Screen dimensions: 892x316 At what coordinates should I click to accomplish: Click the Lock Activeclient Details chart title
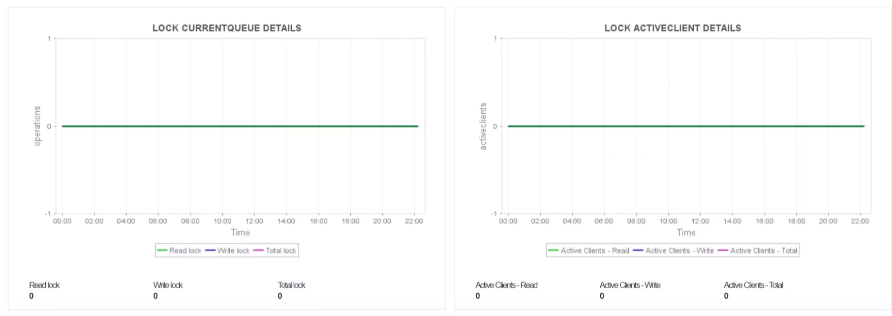[672, 28]
